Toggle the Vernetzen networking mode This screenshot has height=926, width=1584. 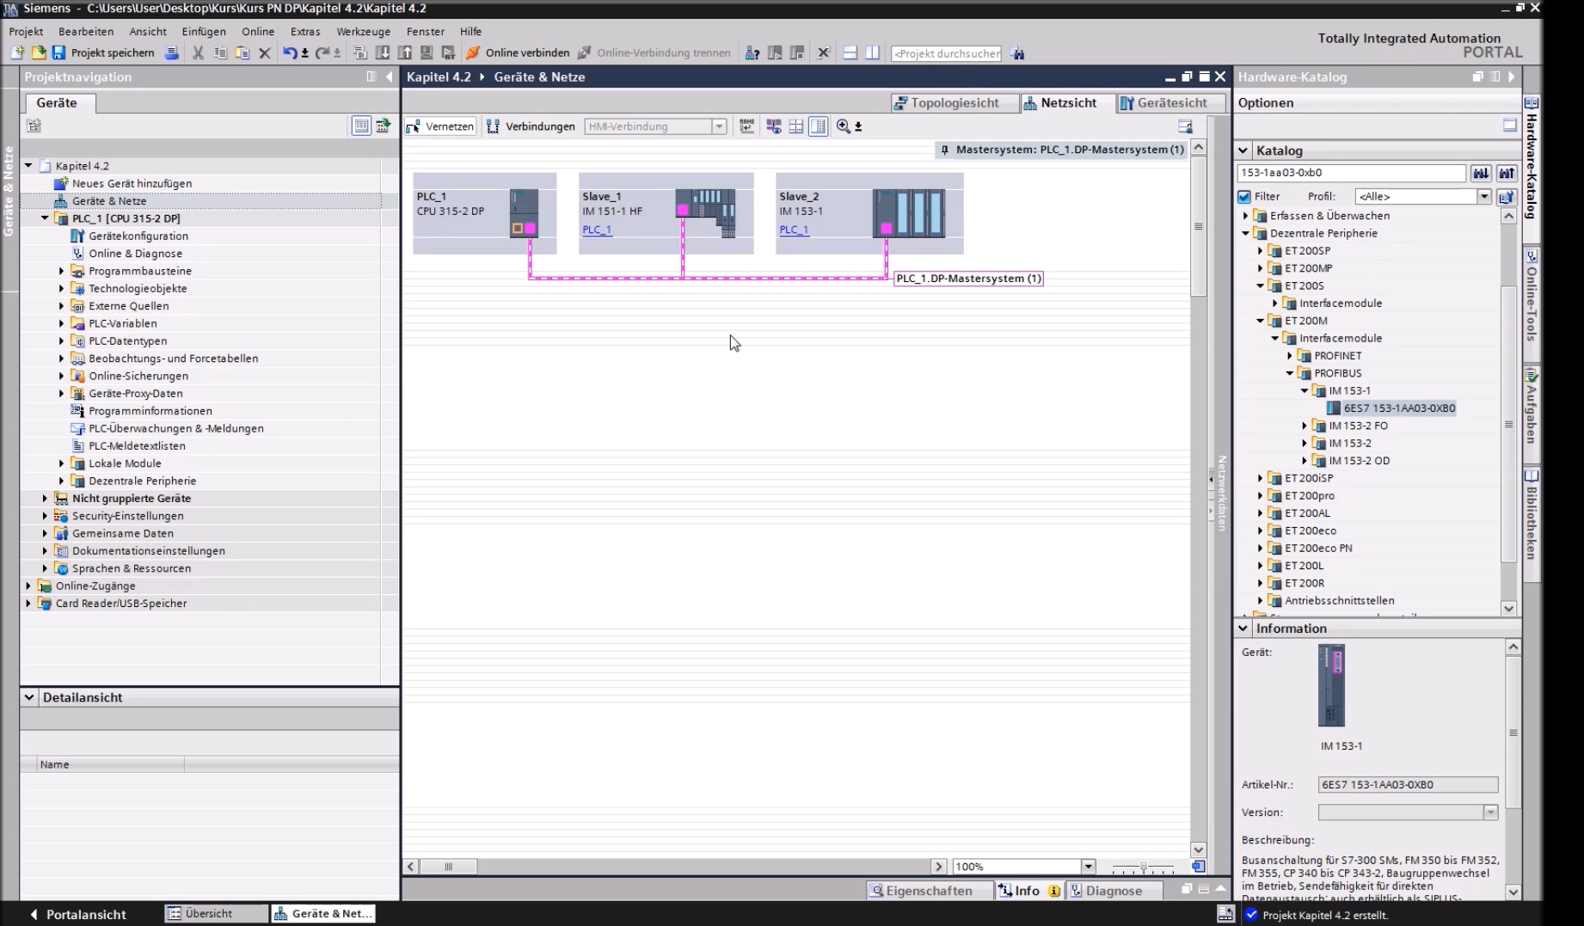point(440,126)
